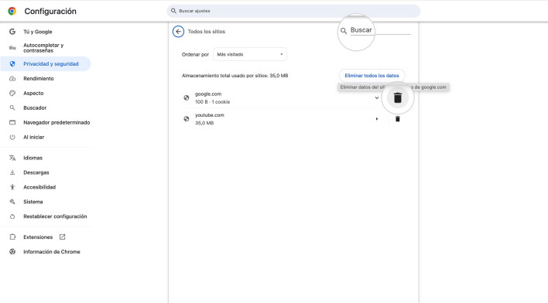Expand the google.com site entry

[377, 97]
